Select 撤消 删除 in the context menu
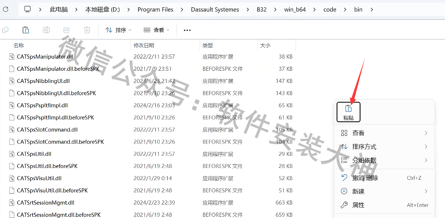 click(x=365, y=178)
